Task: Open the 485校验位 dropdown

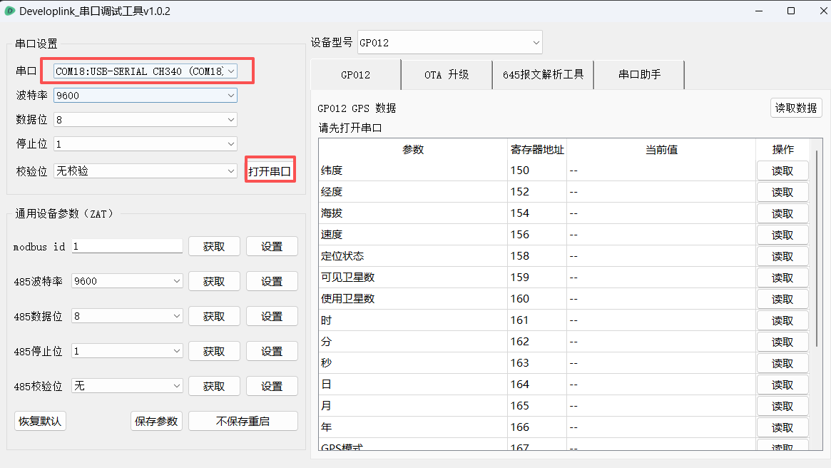Action: point(127,386)
